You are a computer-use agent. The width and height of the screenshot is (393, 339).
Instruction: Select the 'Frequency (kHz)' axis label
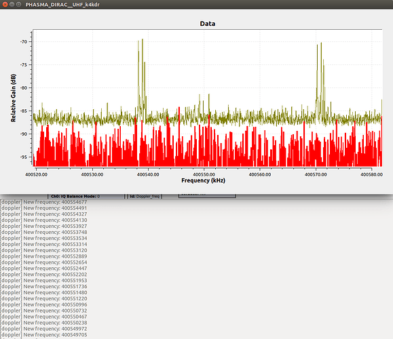203,180
